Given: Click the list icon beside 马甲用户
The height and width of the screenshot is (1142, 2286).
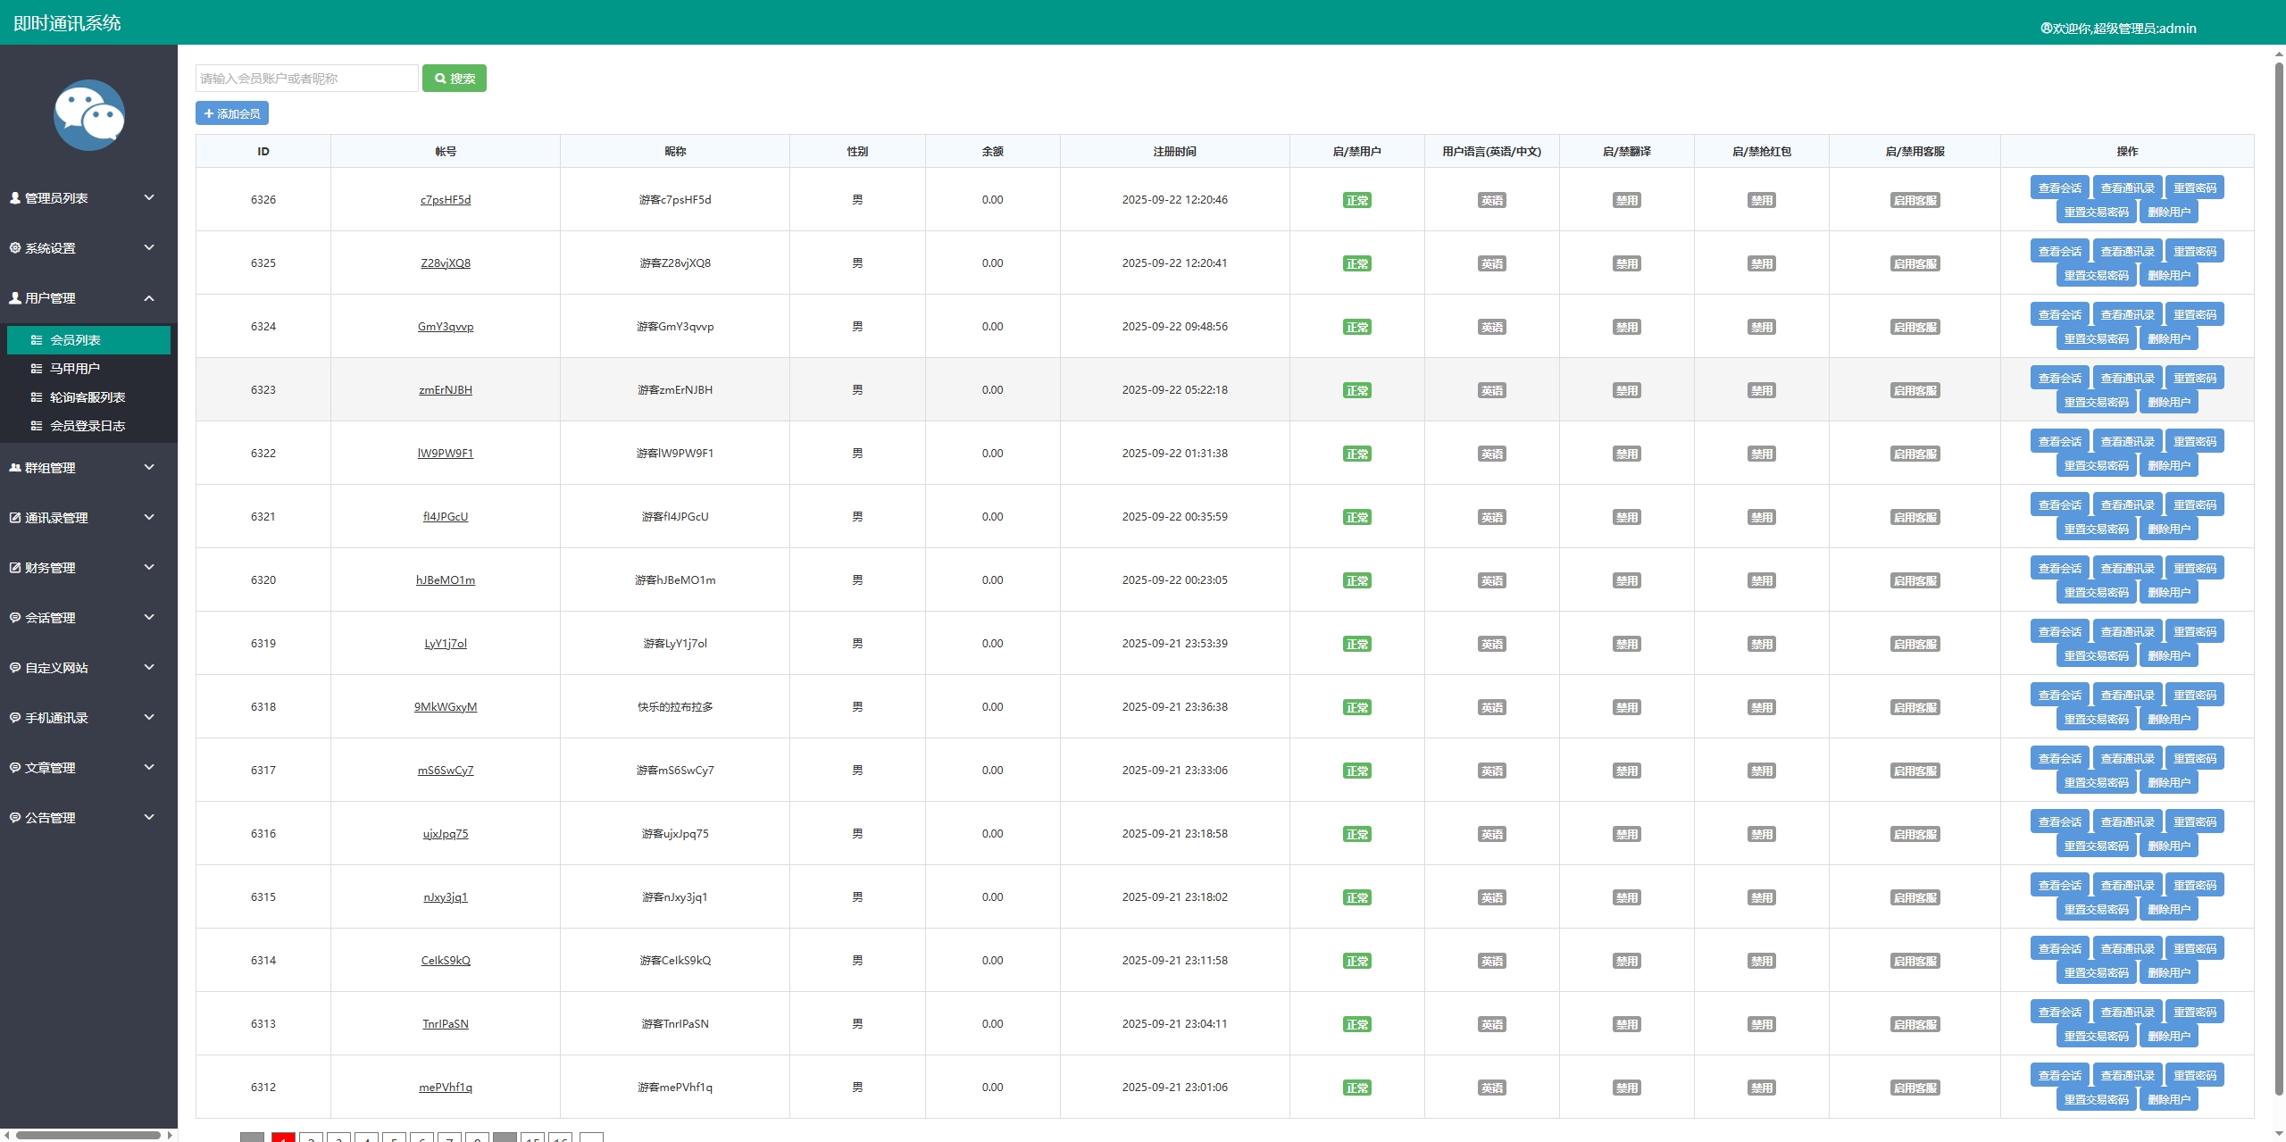Looking at the screenshot, I should click(x=37, y=369).
